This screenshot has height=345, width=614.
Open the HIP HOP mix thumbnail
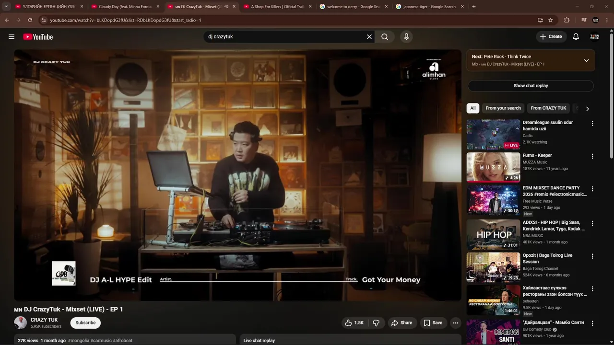point(493,235)
